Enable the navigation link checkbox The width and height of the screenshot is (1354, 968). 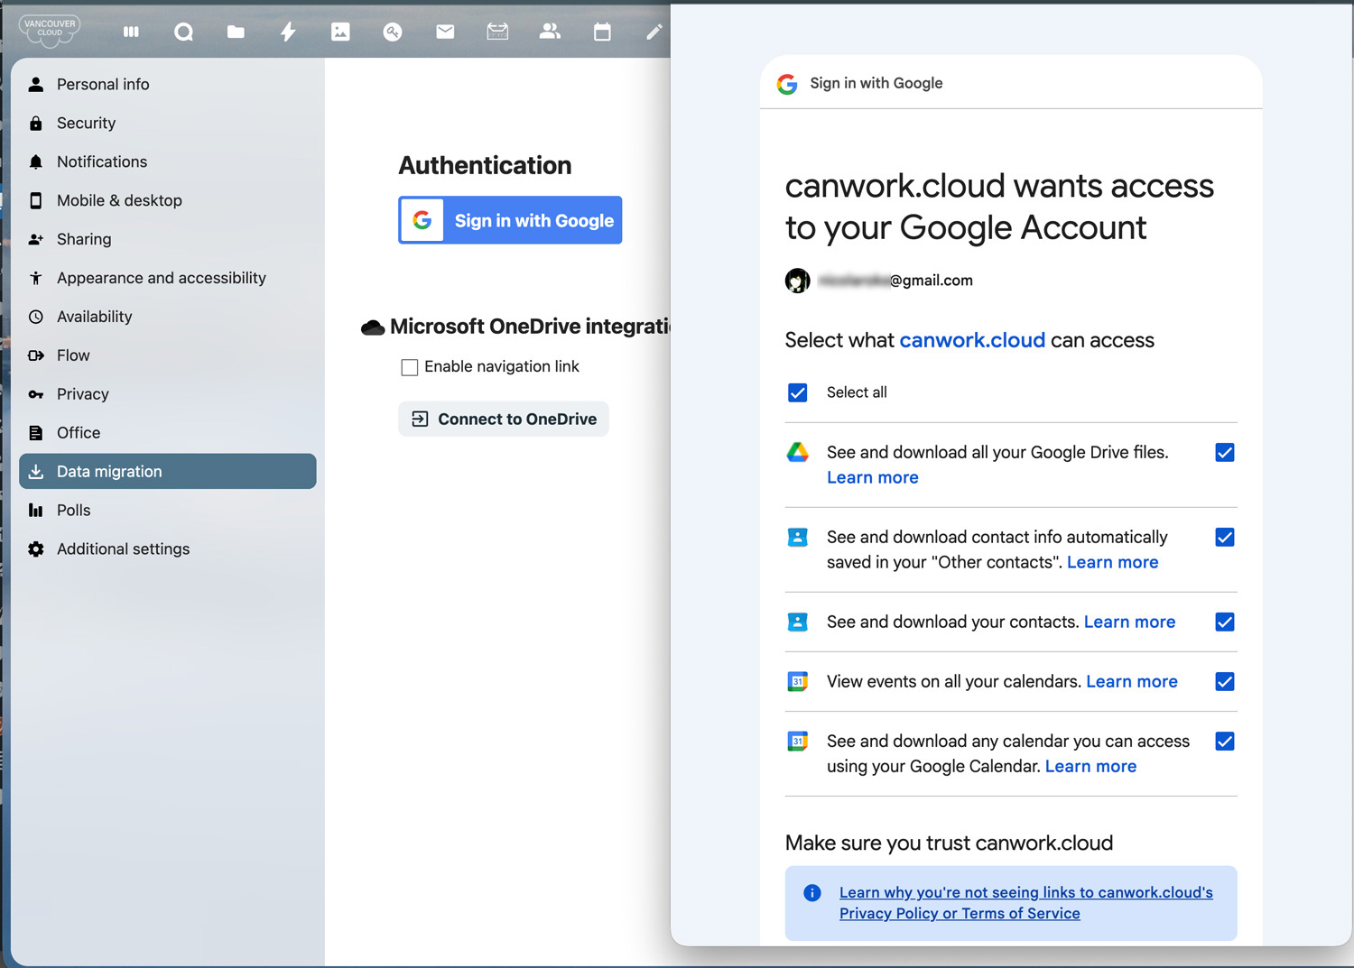410,366
